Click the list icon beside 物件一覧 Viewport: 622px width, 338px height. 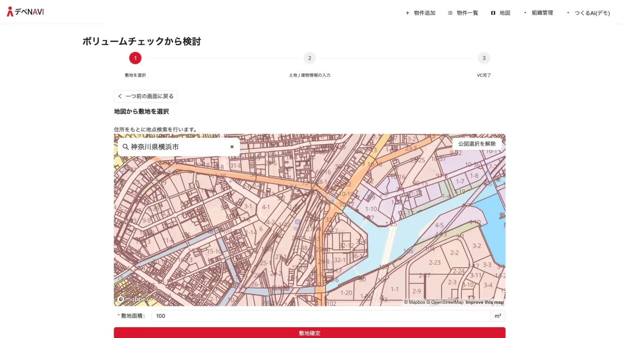click(450, 13)
